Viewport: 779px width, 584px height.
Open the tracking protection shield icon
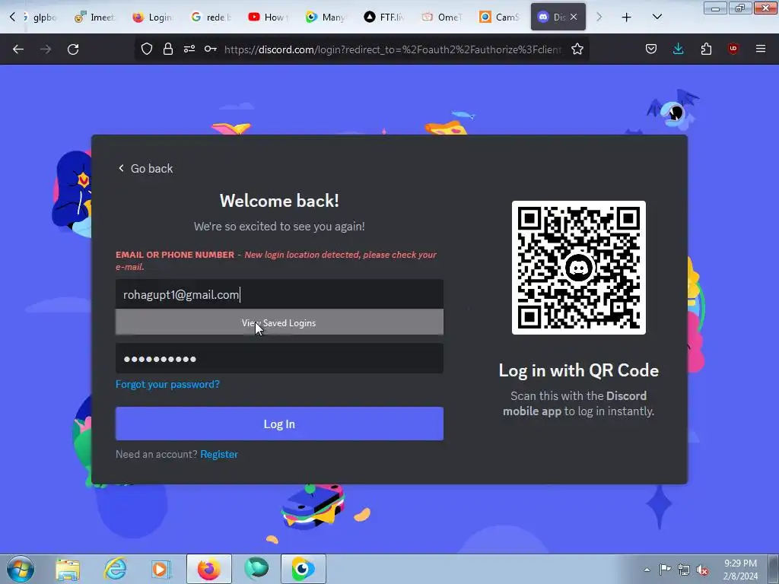(147, 49)
